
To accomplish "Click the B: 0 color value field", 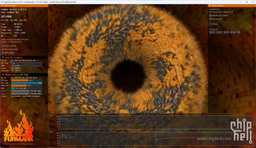I will pyautogui.click(x=226, y=32).
